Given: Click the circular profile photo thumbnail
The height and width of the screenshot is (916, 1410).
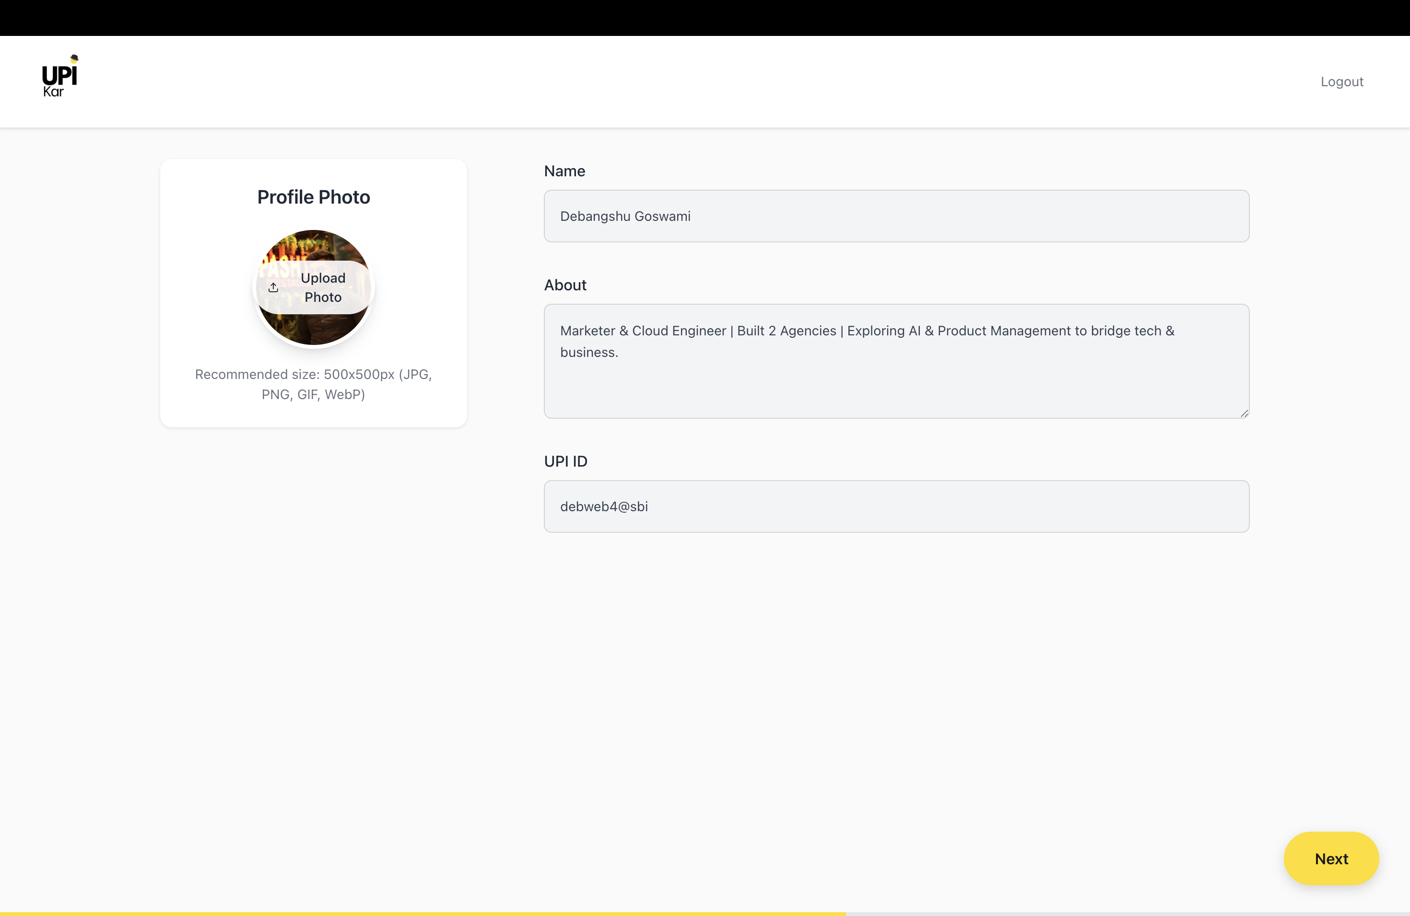Looking at the screenshot, I should (313, 329).
